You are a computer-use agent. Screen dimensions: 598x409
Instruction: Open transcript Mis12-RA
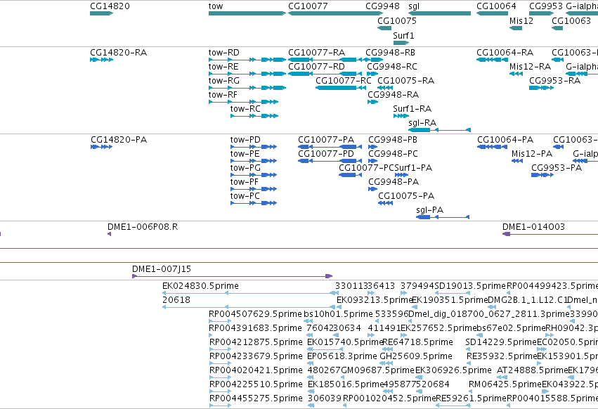[x=516, y=74]
